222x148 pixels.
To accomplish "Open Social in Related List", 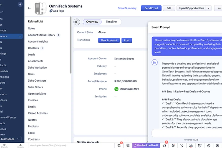I will 32,133.
